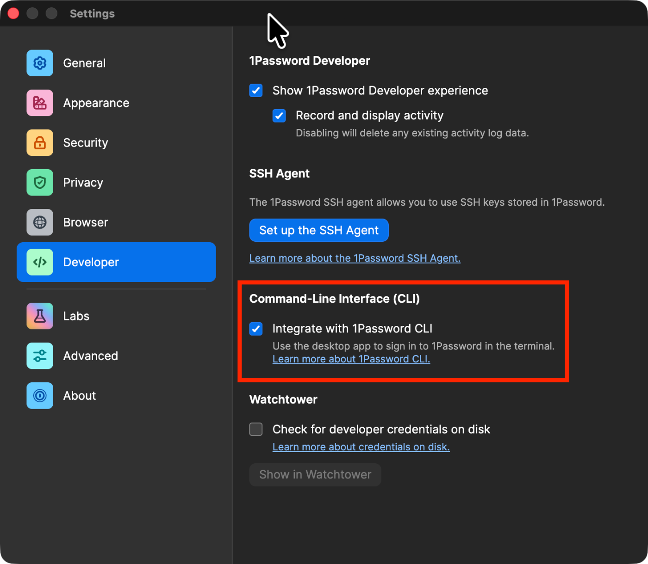Click the Developer code brackets icon
Viewport: 648px width, 564px height.
tap(40, 262)
